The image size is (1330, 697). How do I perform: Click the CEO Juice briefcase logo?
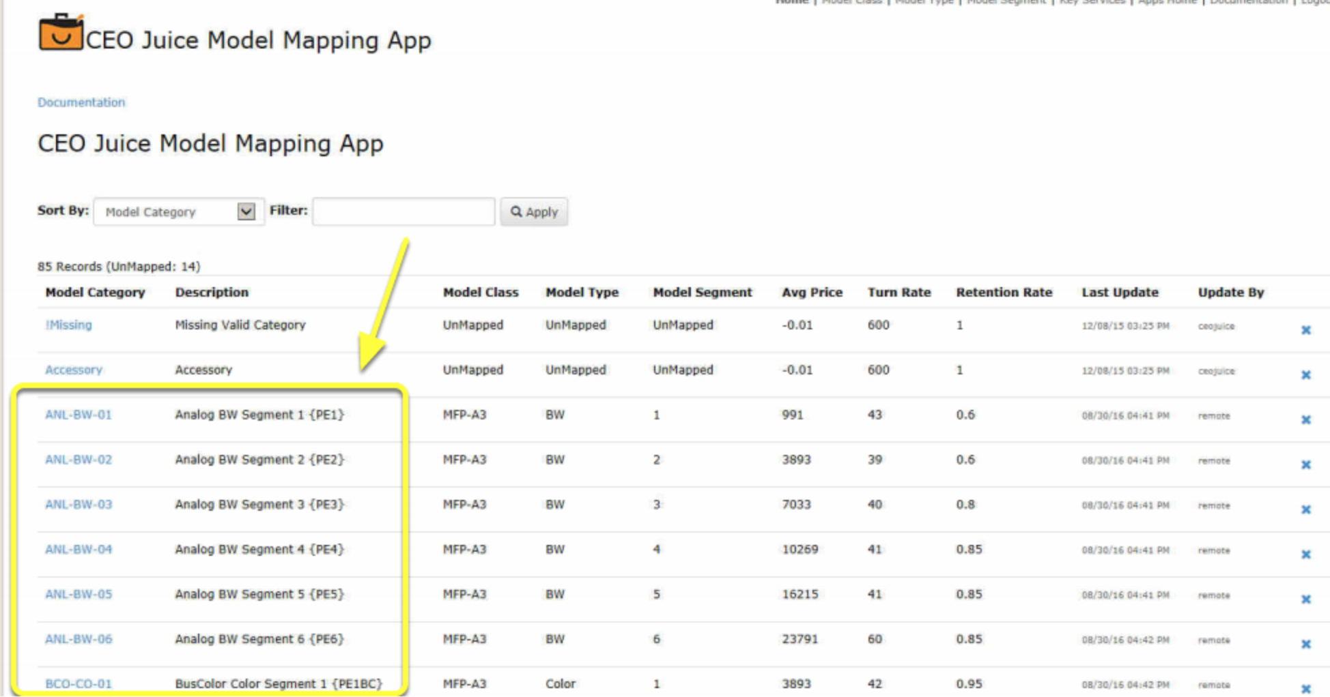(x=61, y=32)
